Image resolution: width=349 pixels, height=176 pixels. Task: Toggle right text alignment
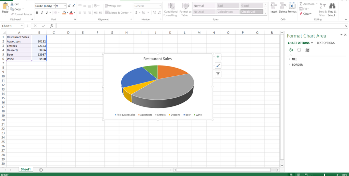coord(89,13)
